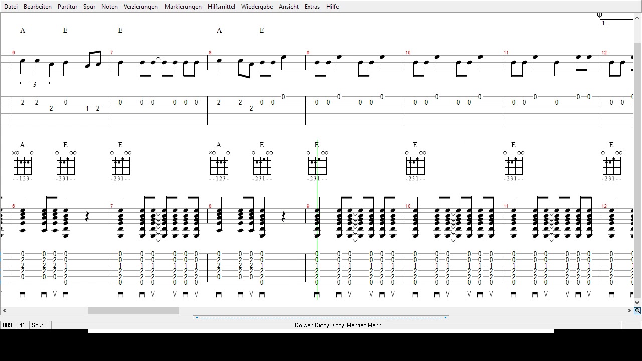Click the green playback cursor line
642x361 pixels.
click(317, 220)
